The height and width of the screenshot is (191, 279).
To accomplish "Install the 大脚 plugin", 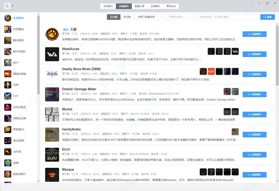I will pyautogui.click(x=254, y=34).
